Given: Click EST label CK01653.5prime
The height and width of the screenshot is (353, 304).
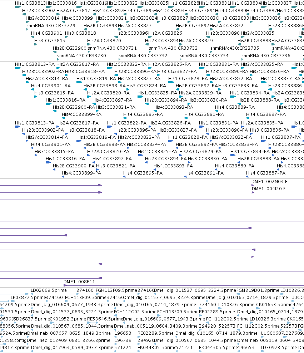Looking at the screenshot, I should (274, 304).
